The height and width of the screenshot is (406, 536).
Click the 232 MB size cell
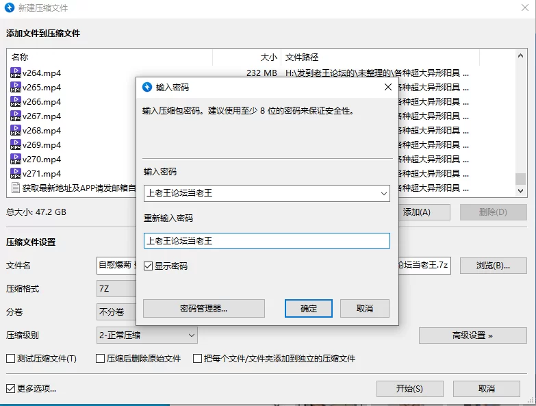(261, 73)
